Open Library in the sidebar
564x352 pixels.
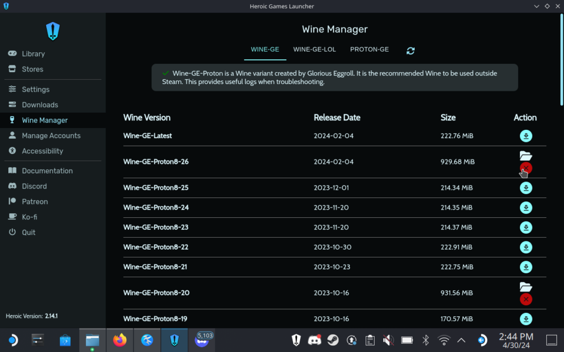pyautogui.click(x=53, y=53)
